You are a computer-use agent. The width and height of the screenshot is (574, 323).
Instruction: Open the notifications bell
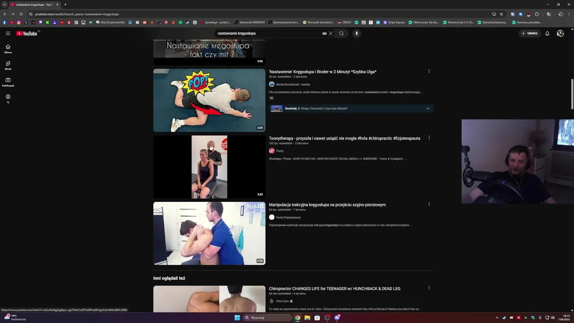[547, 33]
